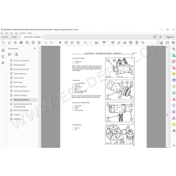Add the document to starred files

(9, 43)
